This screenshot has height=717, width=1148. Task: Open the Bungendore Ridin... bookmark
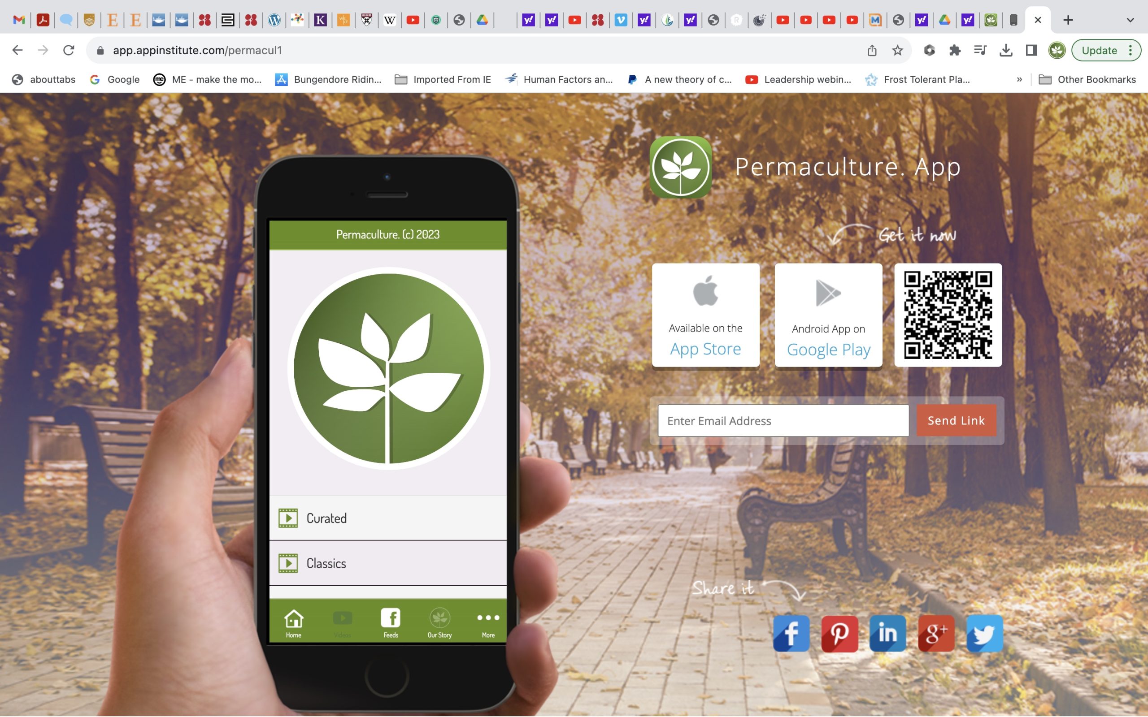pos(328,80)
